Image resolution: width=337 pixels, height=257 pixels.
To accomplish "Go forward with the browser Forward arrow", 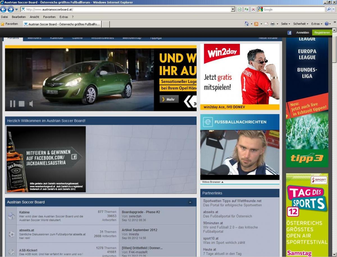I will point(10,9).
